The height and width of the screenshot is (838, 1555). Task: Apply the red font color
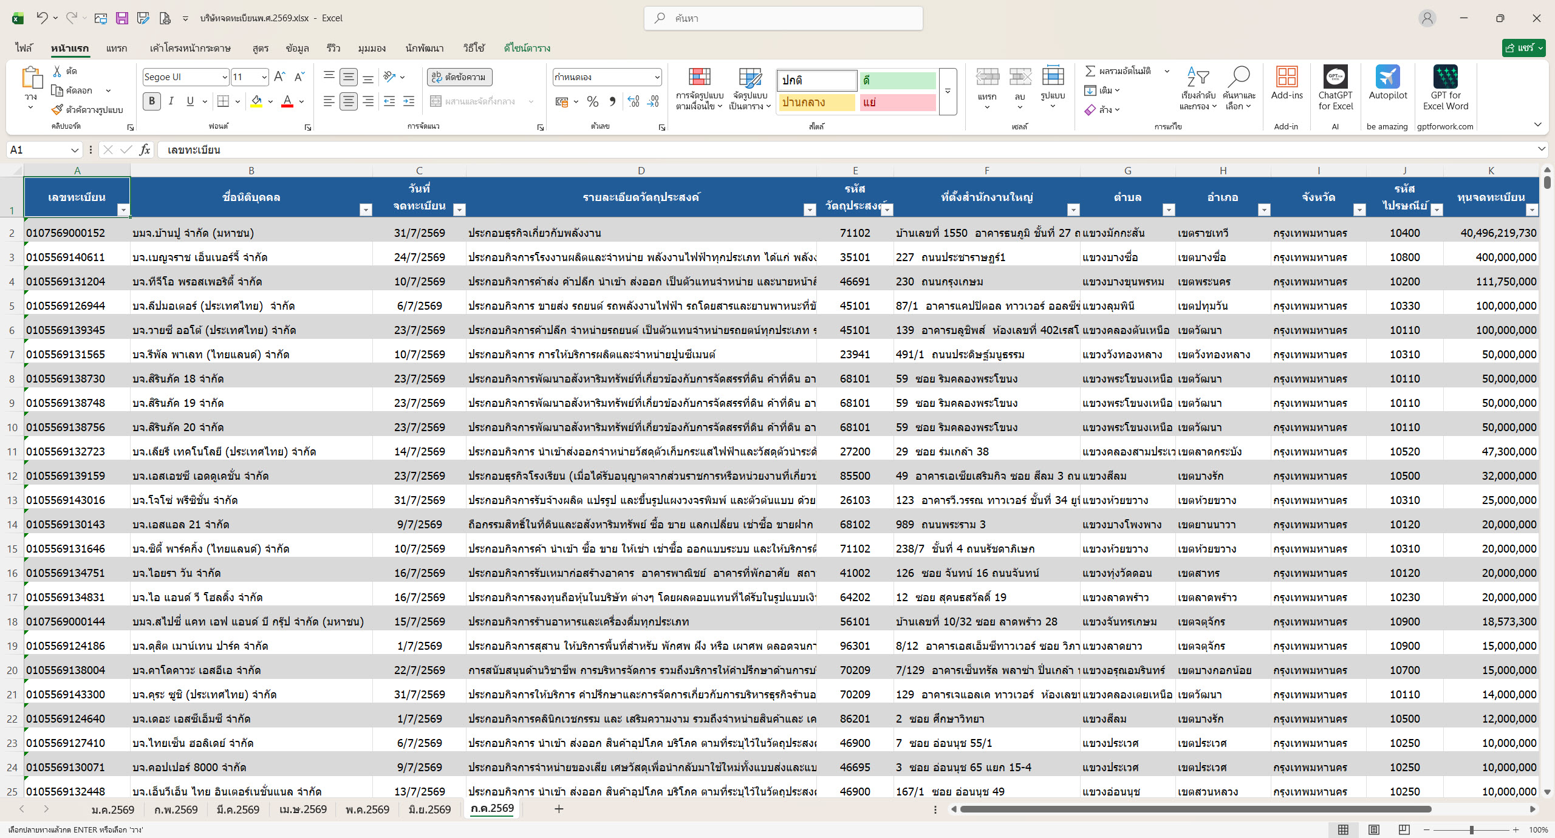click(287, 101)
